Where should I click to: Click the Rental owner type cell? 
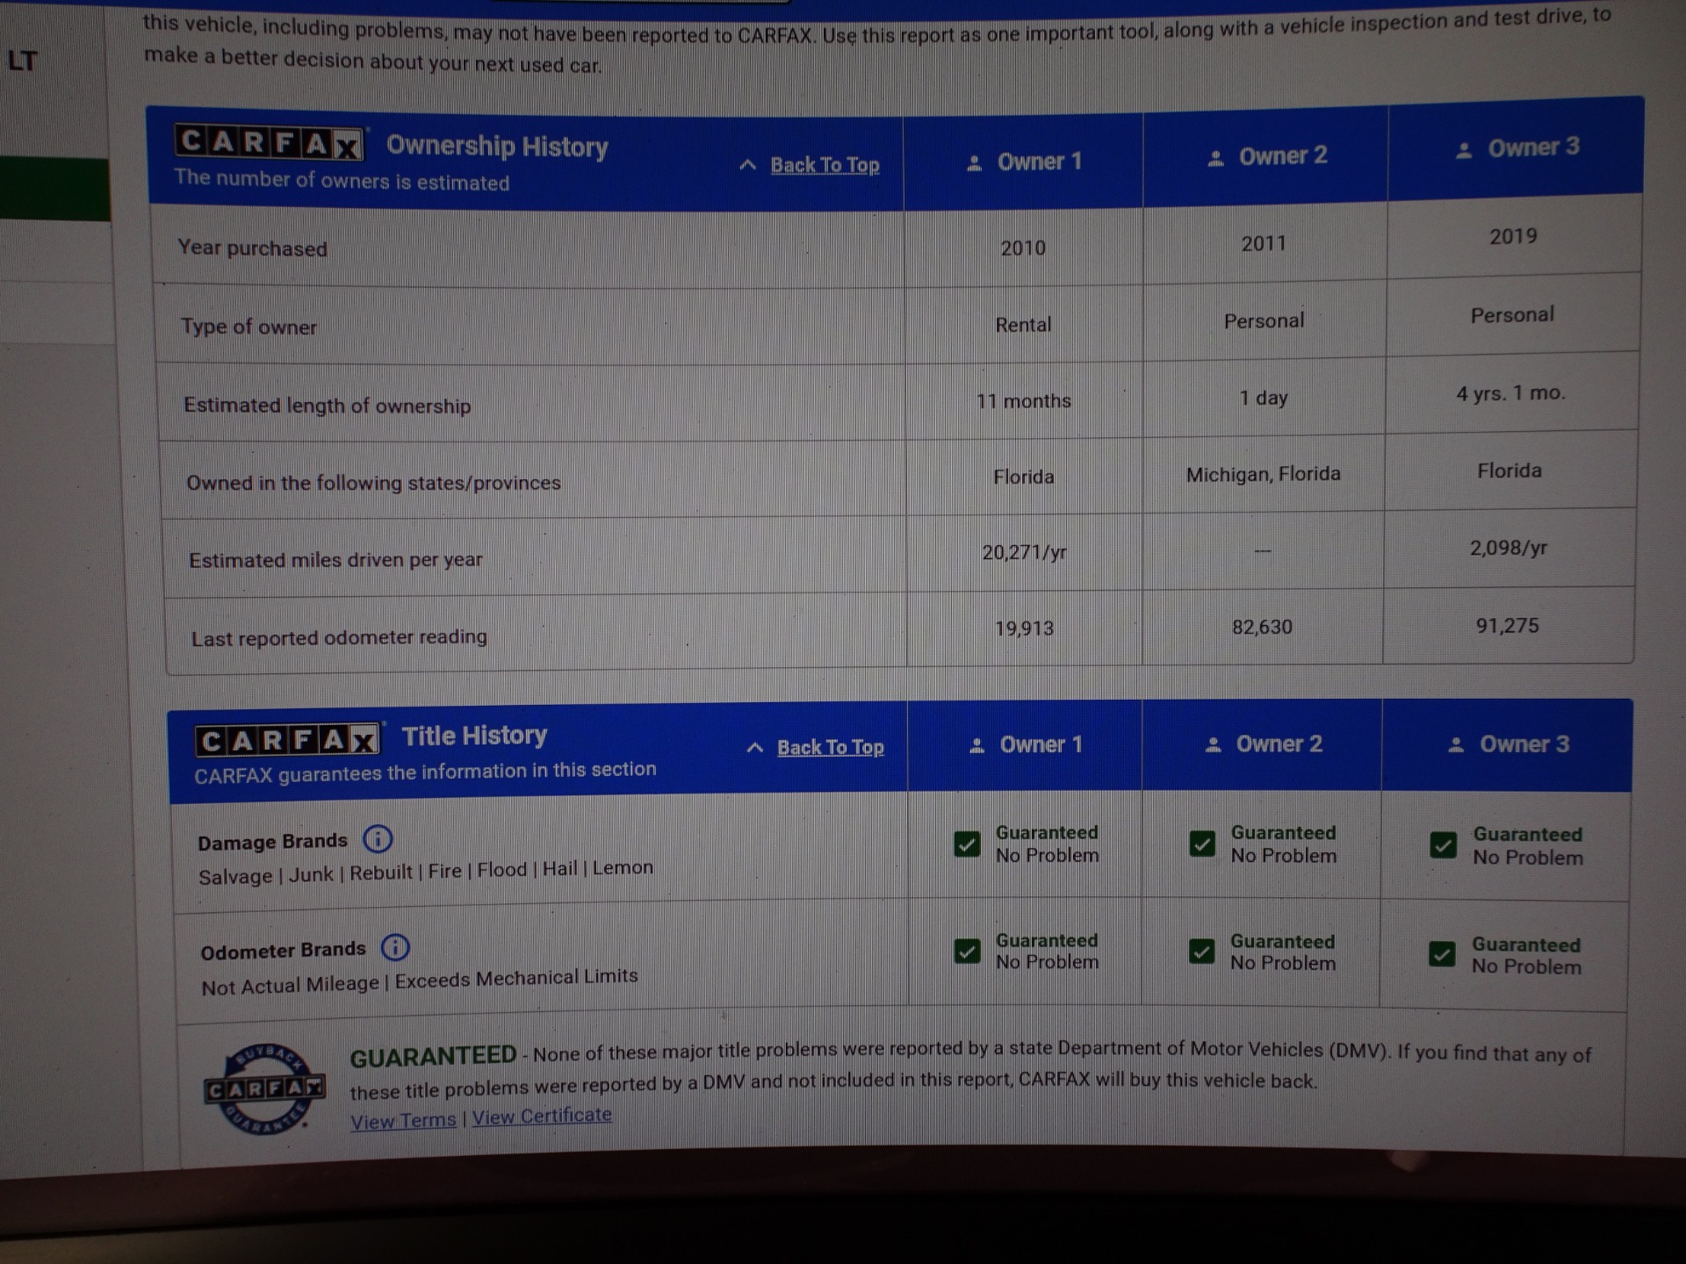[1023, 325]
